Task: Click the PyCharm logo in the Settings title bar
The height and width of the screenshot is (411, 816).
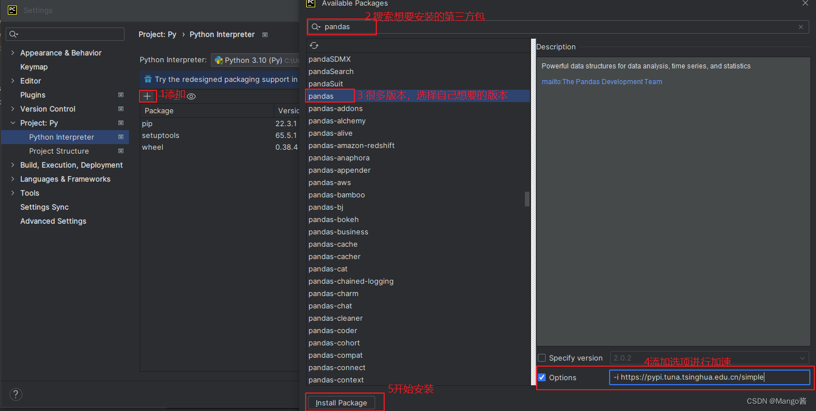Action: click(12, 10)
